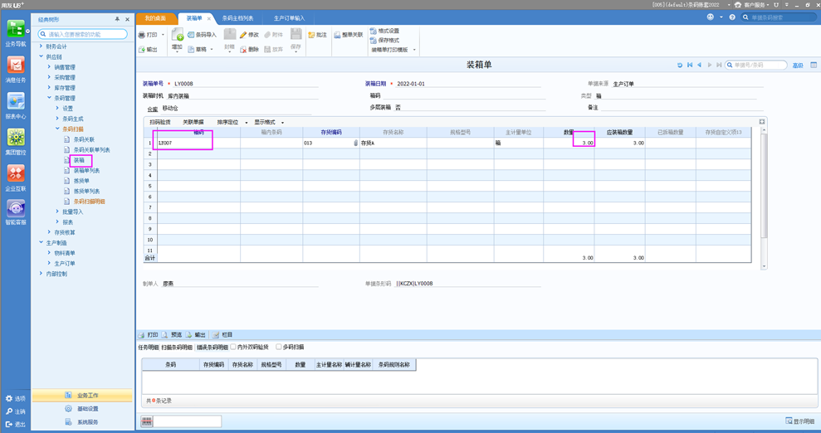Expand the 财务会计 tree node
821x433 pixels.
[41, 46]
